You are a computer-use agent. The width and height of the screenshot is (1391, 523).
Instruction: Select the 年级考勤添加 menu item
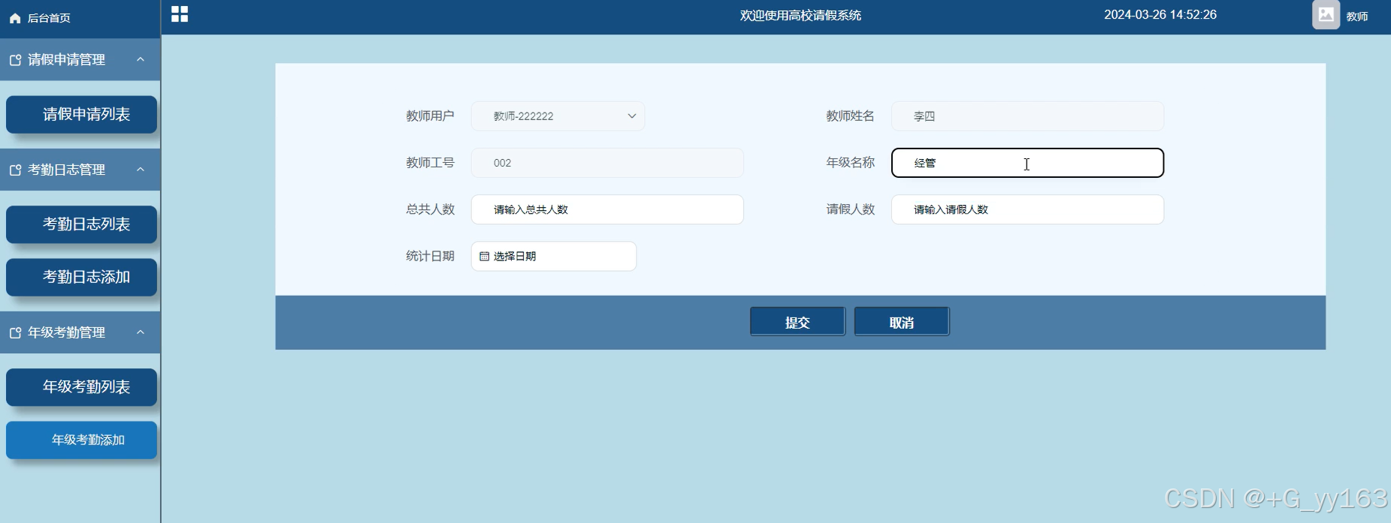81,440
